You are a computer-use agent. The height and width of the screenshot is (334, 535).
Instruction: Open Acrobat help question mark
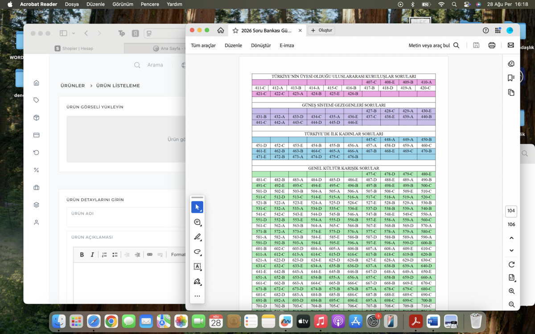coord(486,30)
